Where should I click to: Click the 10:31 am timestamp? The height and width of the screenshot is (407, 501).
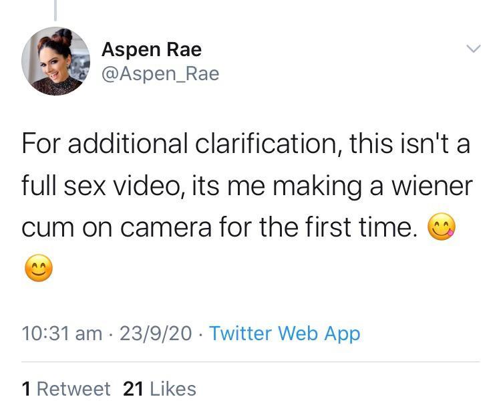(x=62, y=333)
